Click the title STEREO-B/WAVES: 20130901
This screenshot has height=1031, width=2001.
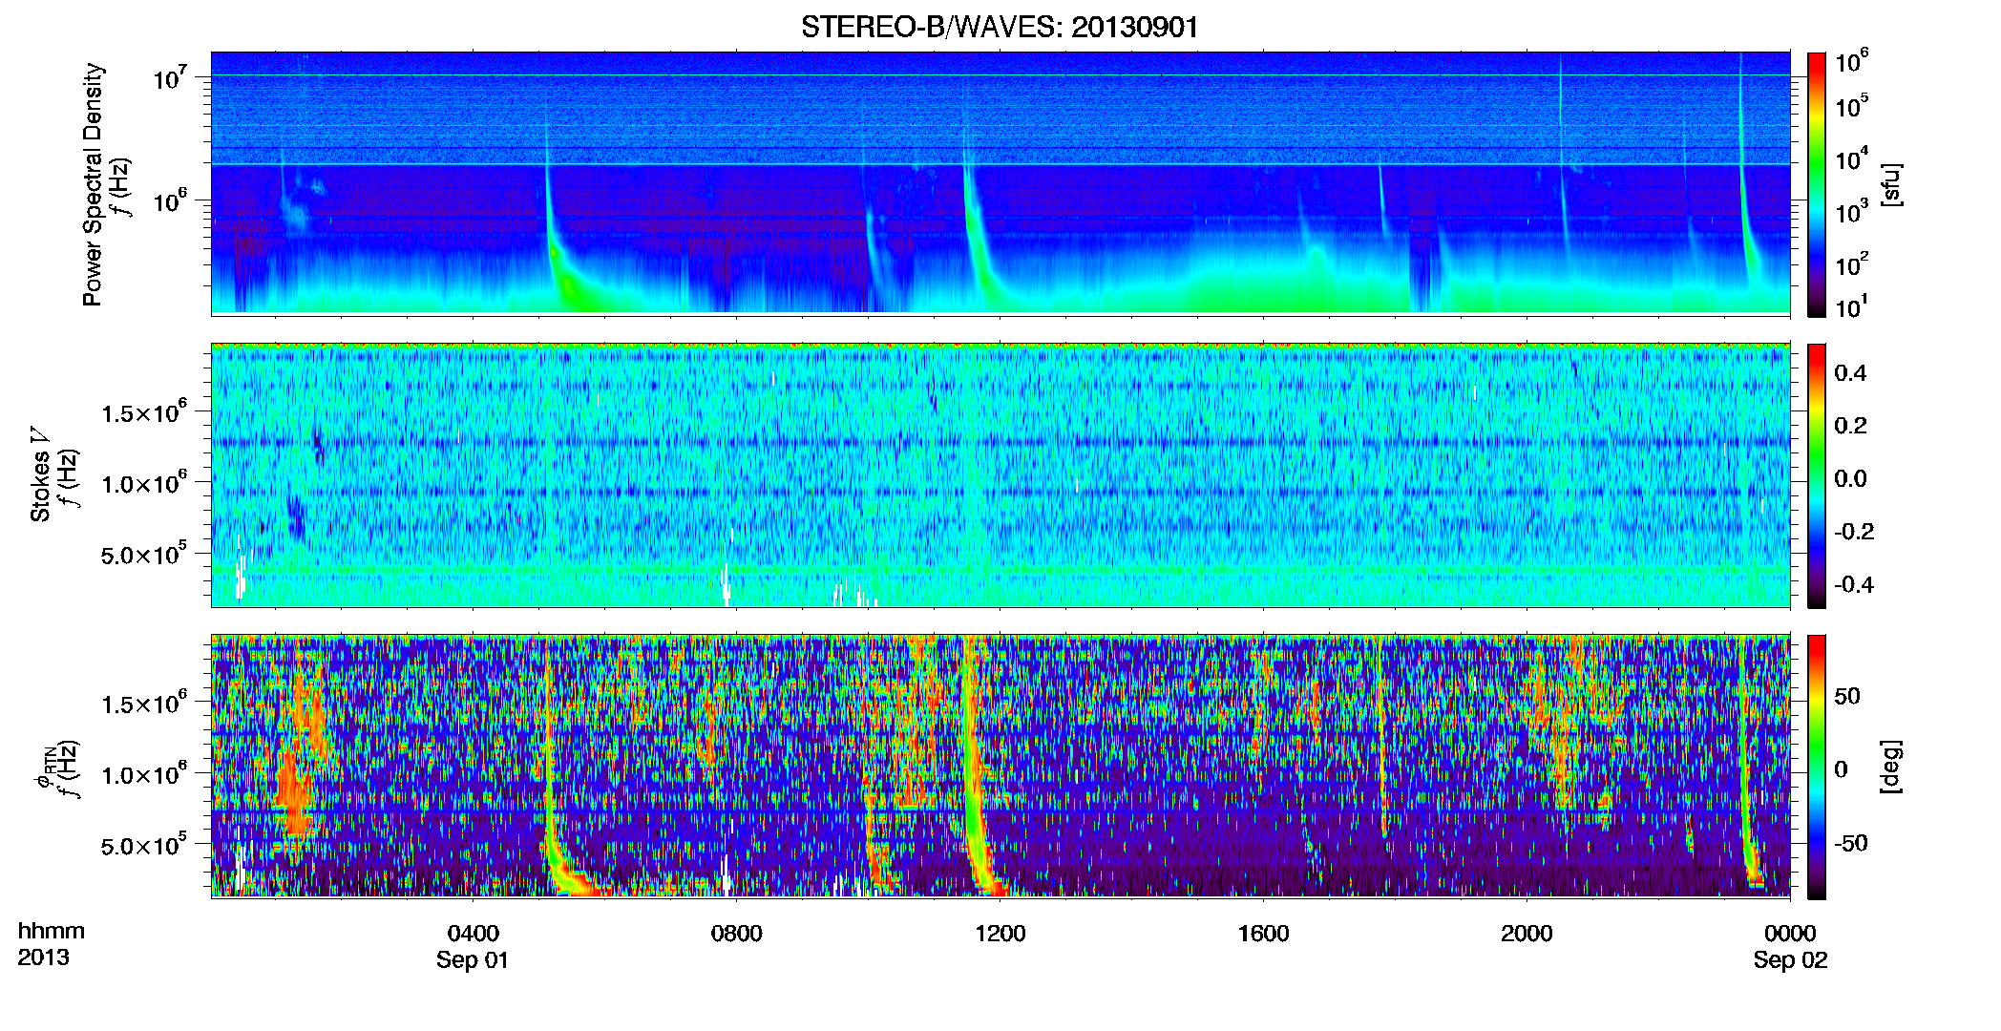click(1000, 27)
